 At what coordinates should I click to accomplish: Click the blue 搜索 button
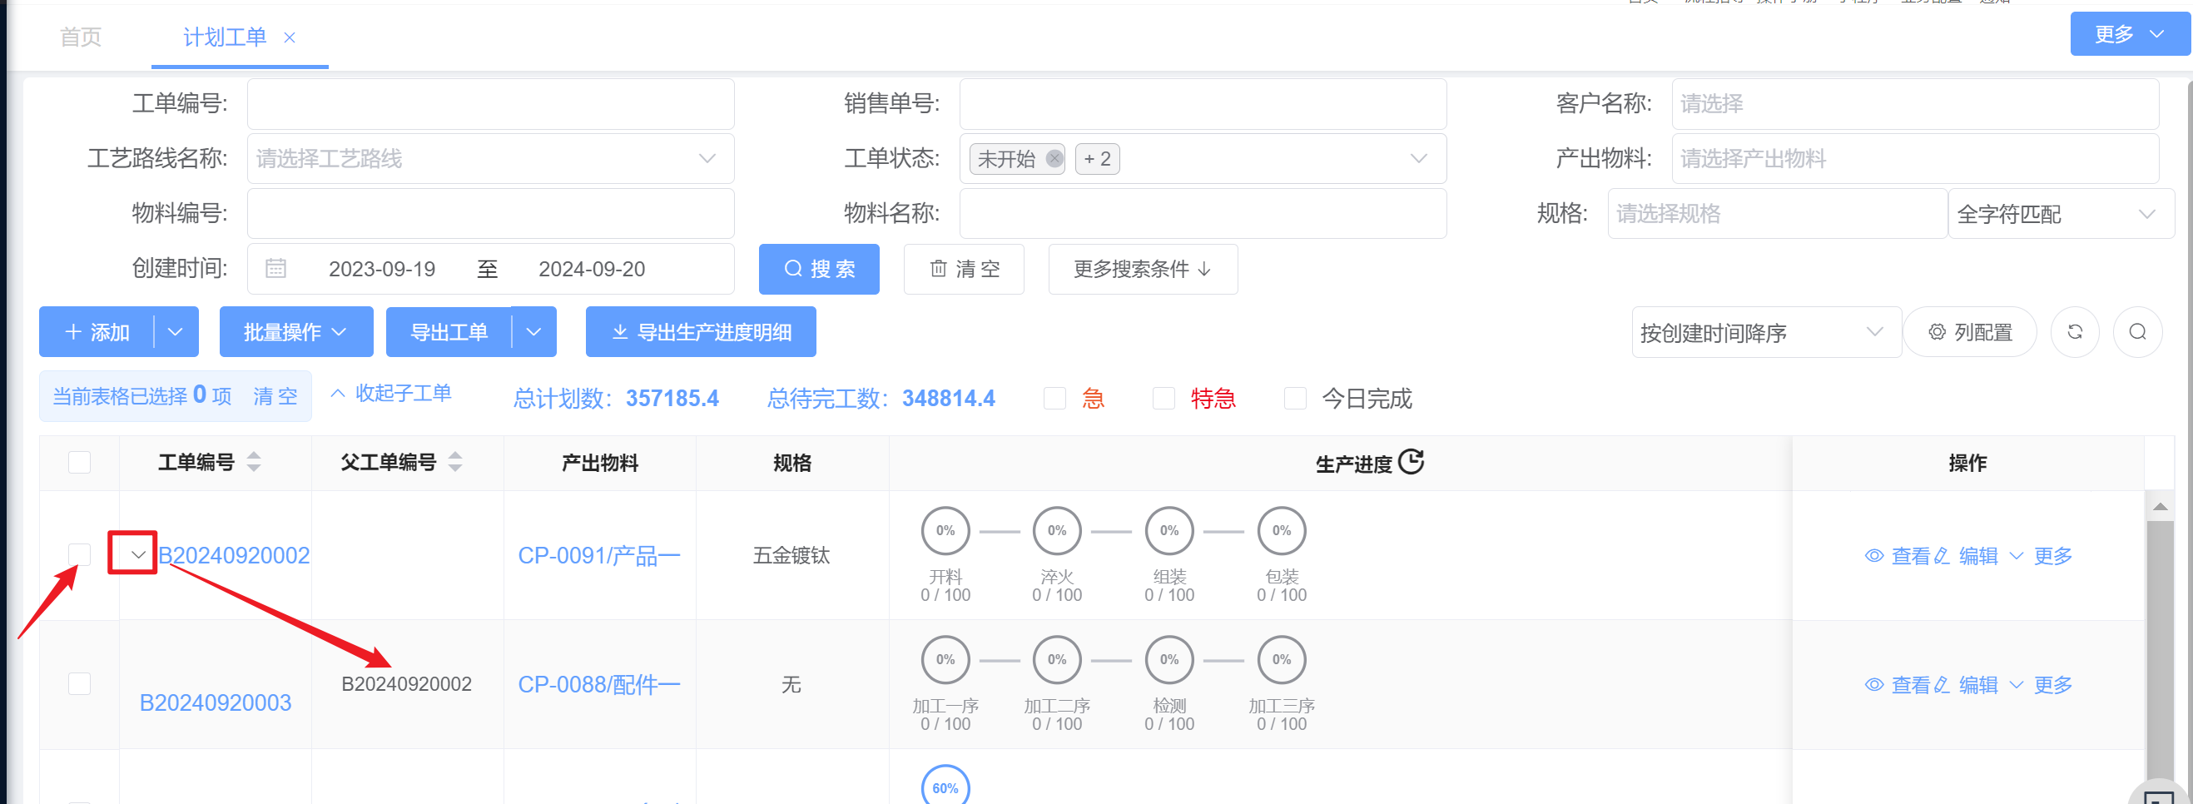tap(819, 269)
